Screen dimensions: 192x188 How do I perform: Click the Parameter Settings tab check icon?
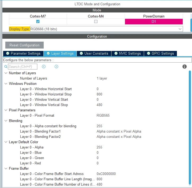pos(8,53)
